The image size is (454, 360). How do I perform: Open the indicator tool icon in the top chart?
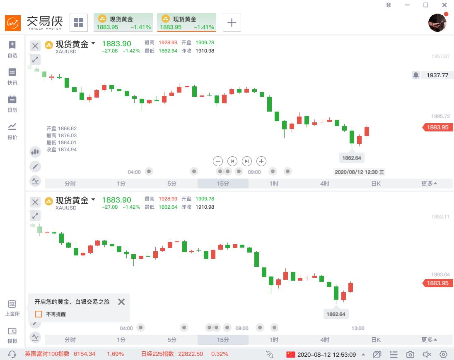click(x=35, y=181)
